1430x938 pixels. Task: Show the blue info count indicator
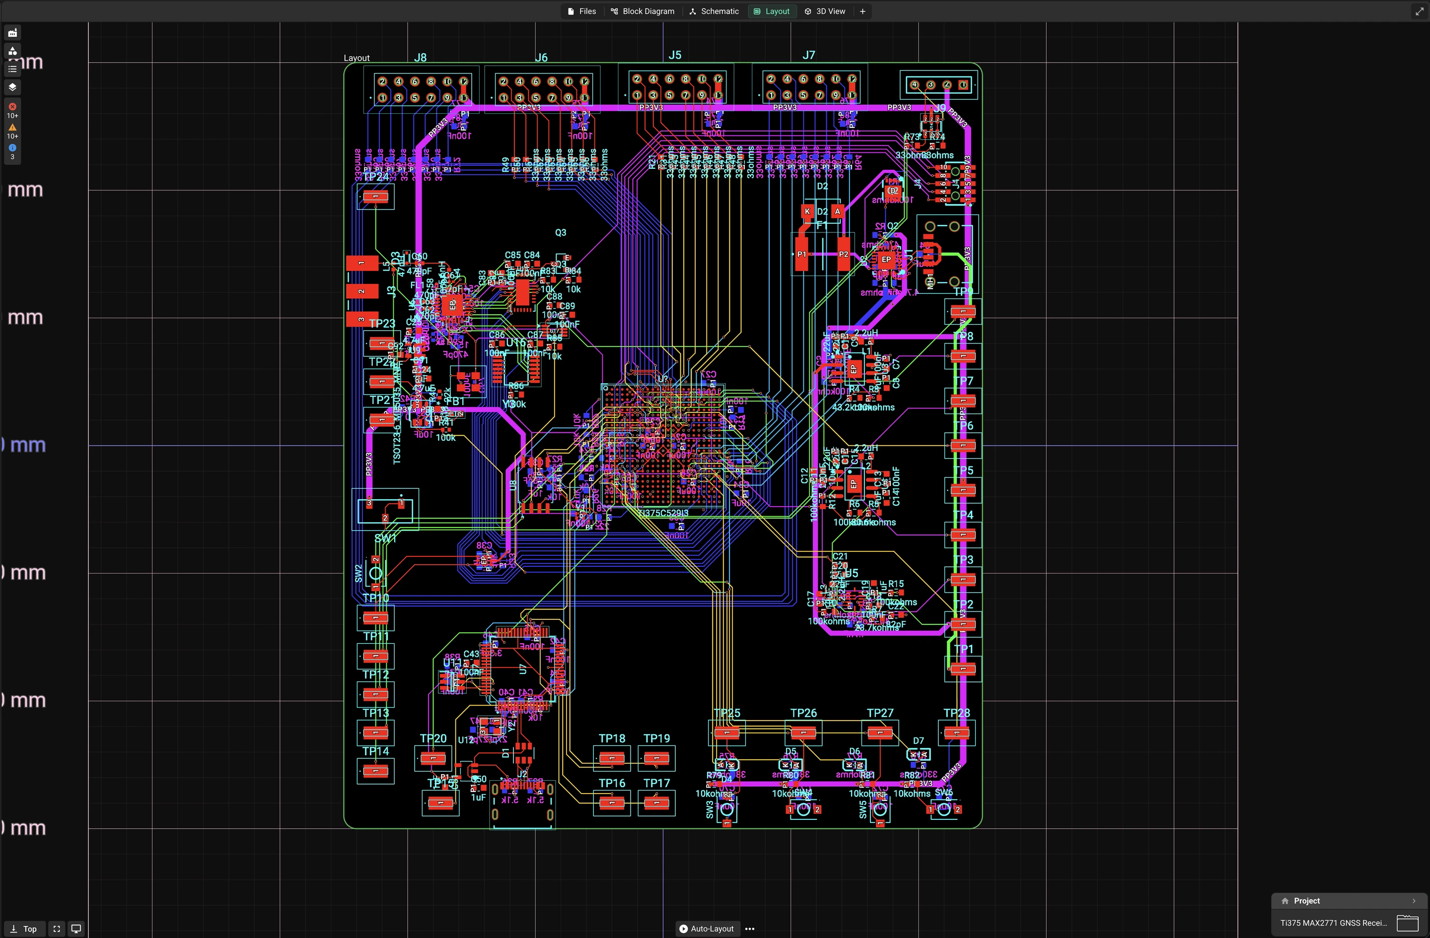tap(12, 151)
